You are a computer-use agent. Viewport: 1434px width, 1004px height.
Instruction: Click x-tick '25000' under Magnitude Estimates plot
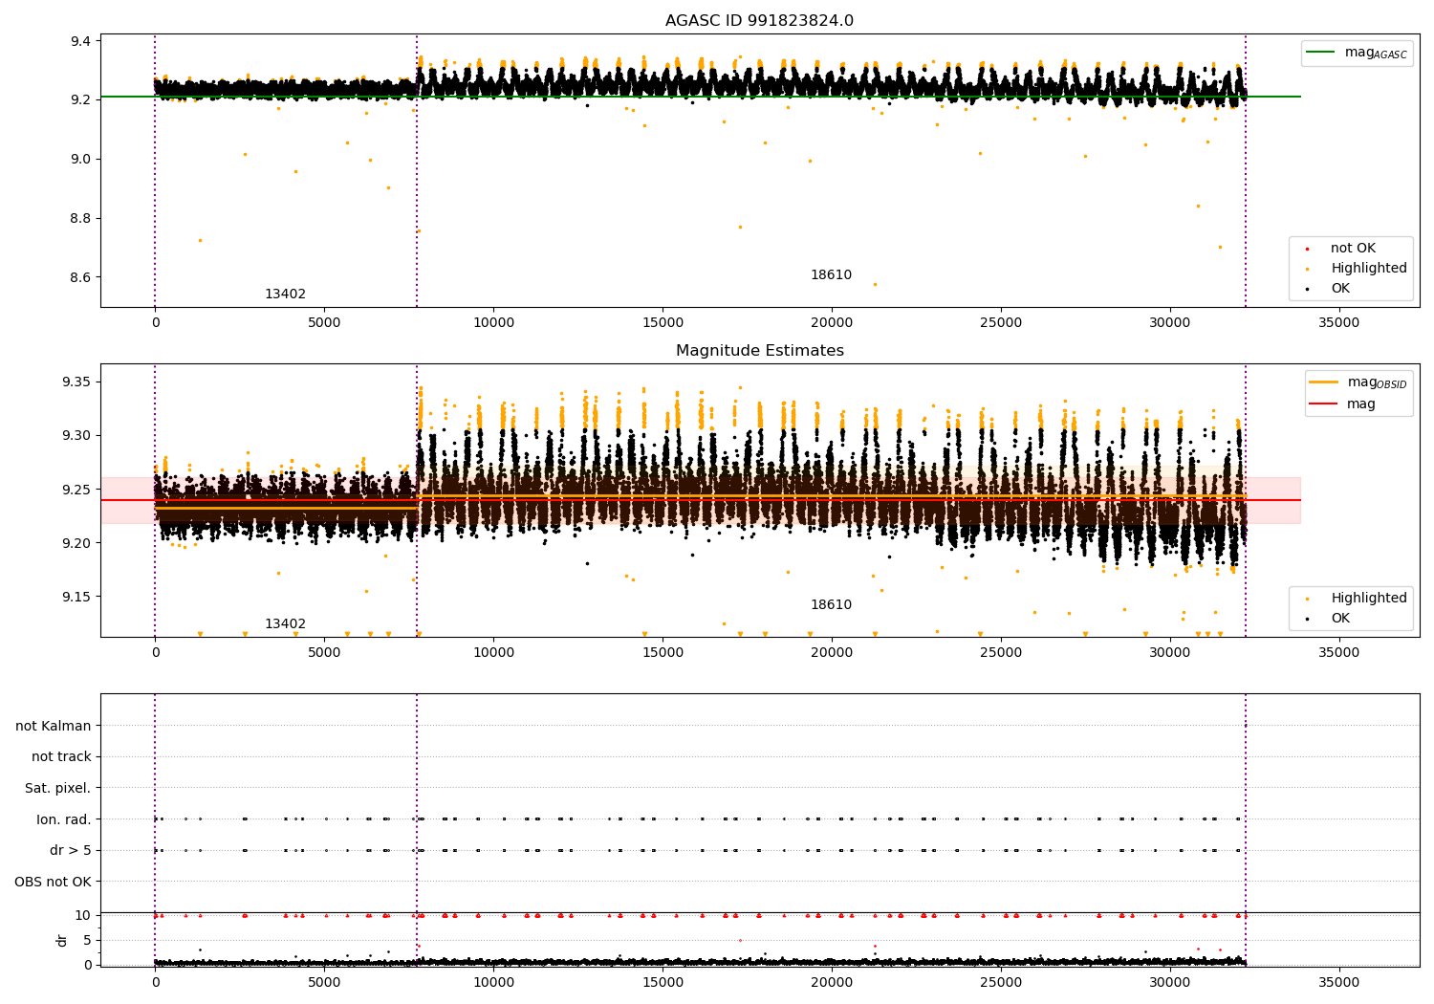click(x=1000, y=653)
